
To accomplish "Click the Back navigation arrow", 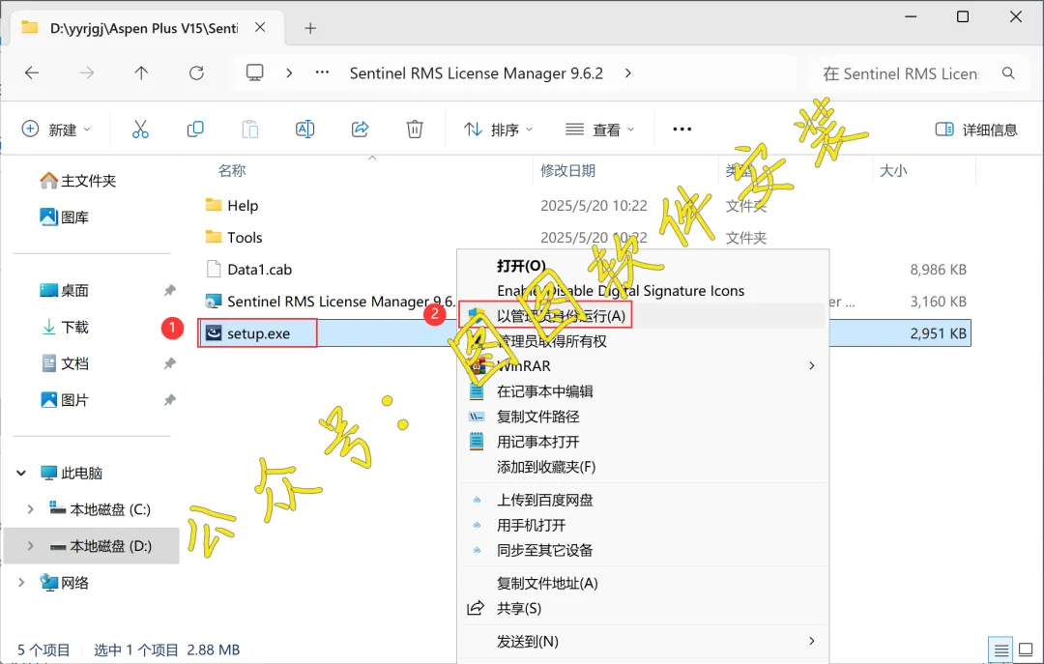I will [x=32, y=73].
